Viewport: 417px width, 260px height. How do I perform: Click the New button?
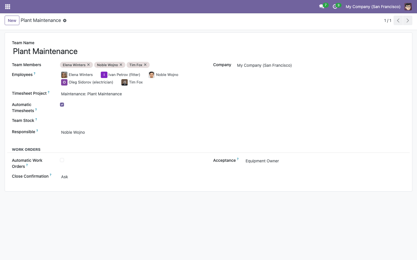[12, 21]
